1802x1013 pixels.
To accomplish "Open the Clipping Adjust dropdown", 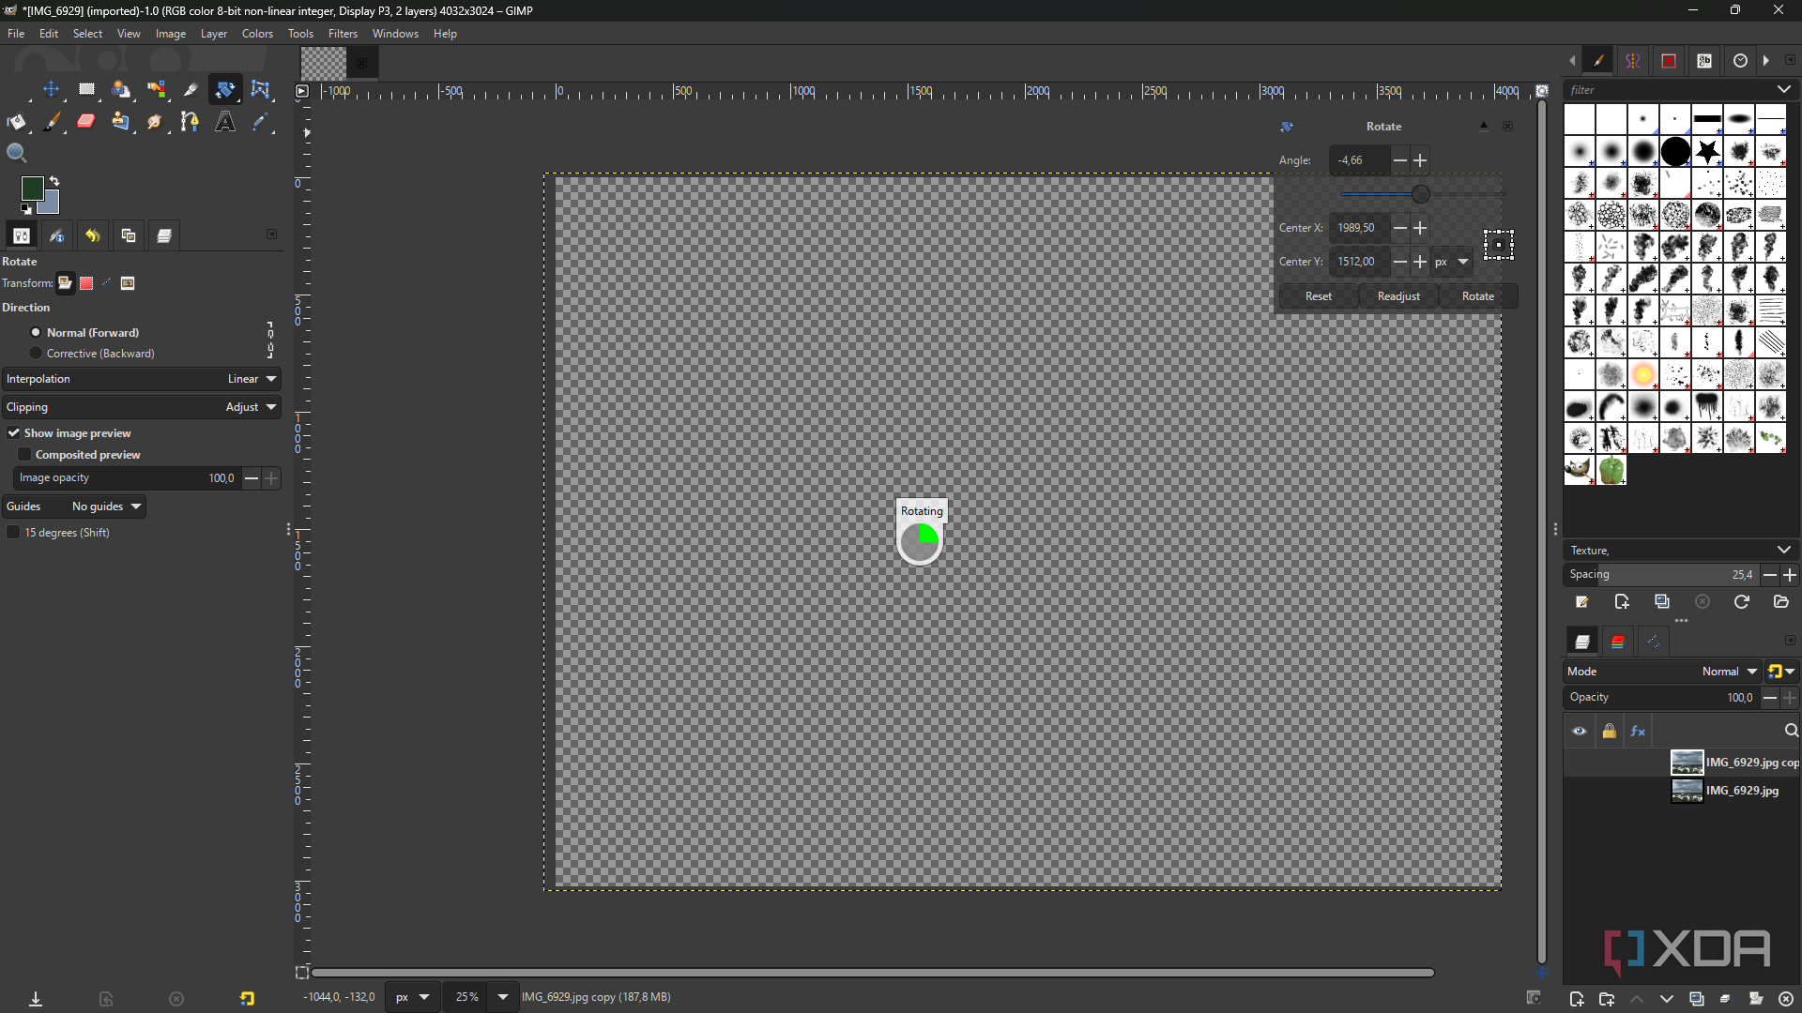I will click(x=142, y=407).
